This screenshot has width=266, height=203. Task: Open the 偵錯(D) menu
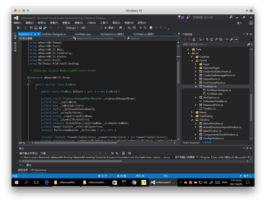(x=78, y=23)
